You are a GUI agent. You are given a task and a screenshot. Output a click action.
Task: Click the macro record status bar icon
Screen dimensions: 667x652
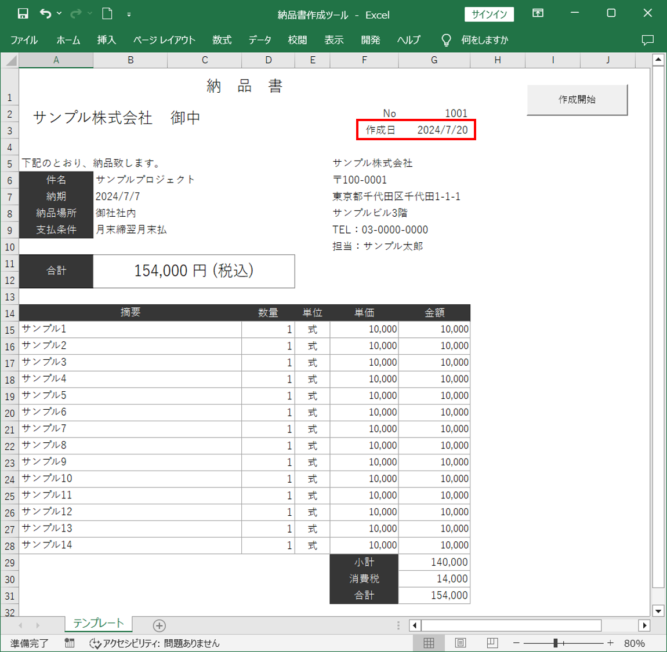click(70, 643)
